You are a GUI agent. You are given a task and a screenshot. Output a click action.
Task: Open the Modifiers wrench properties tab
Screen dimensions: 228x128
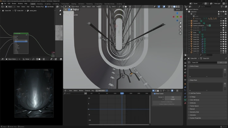185,87
